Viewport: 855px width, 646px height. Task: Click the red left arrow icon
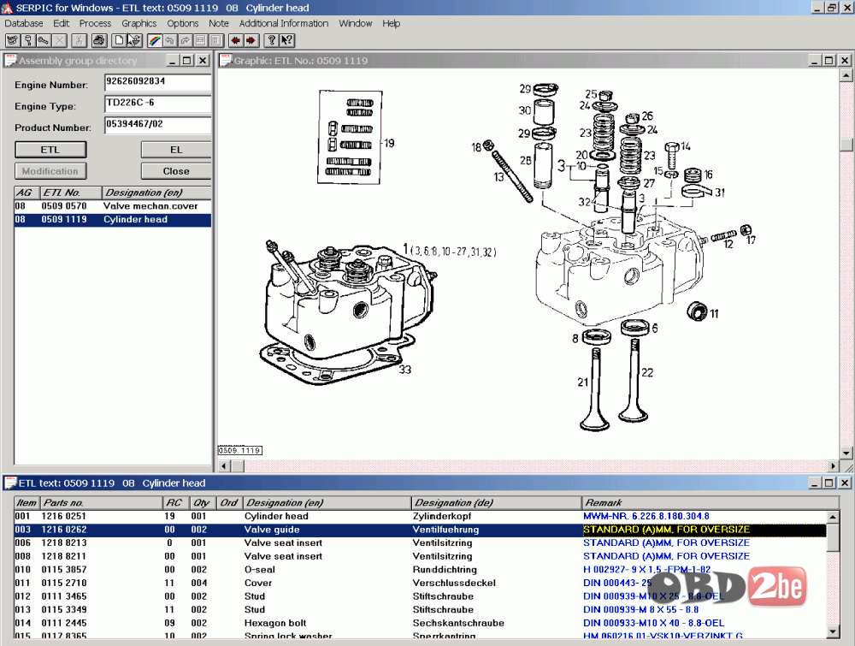click(x=236, y=40)
